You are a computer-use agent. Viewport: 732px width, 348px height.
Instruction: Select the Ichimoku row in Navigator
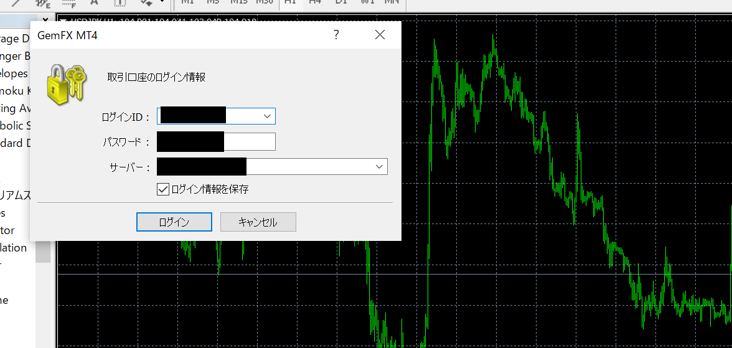pos(15,91)
